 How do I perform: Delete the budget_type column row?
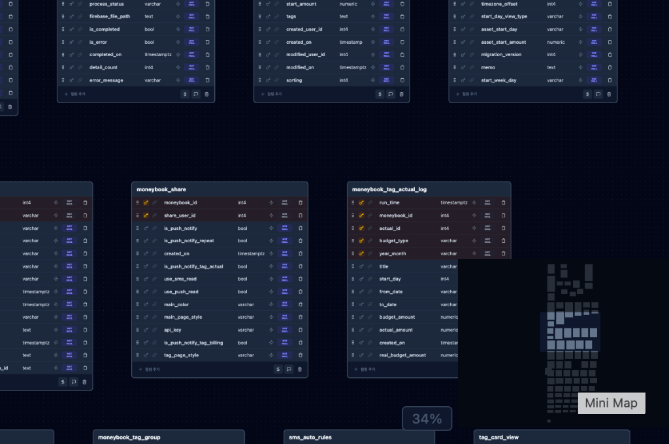tap(503, 241)
